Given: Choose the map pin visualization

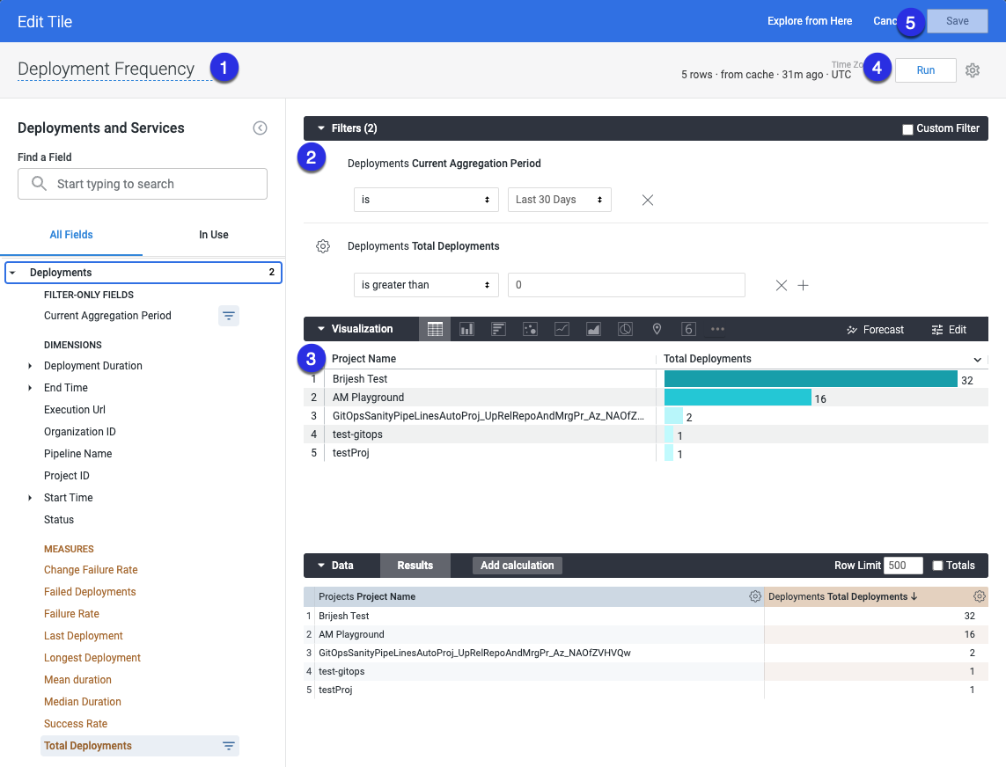Looking at the screenshot, I should tap(657, 329).
